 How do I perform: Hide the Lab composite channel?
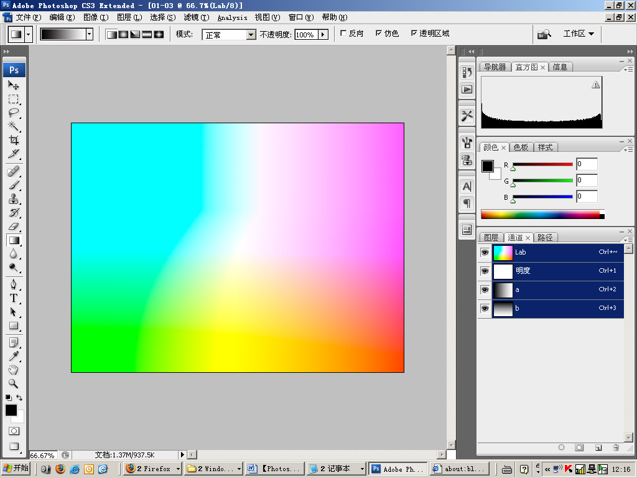click(485, 253)
